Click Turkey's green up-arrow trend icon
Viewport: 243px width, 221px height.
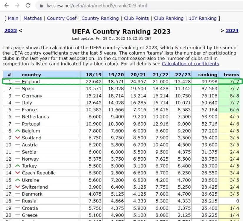coord(18,166)
